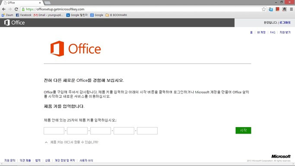This screenshot has height=166, width=295.
Task: Click the browser forward arrow
Action: pyautogui.click(x=10, y=9)
